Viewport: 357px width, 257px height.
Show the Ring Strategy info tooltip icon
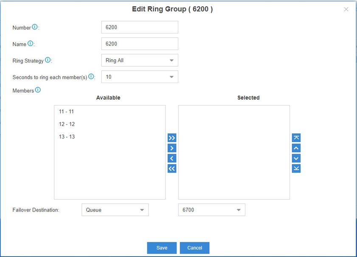(x=48, y=60)
